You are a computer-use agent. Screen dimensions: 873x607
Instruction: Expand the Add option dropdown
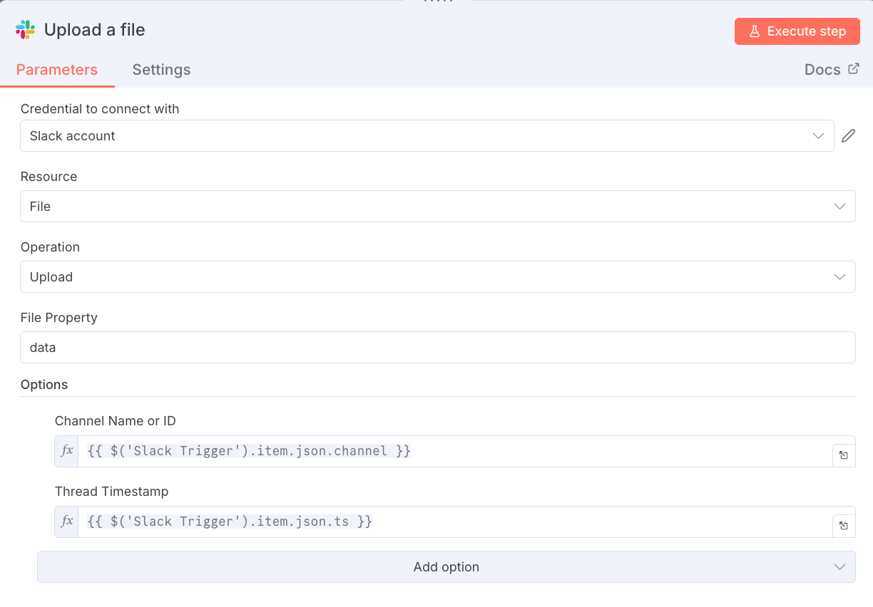pyautogui.click(x=446, y=567)
